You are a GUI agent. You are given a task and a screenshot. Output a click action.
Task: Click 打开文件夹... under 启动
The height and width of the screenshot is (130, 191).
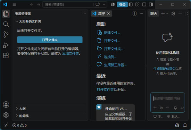114,49
